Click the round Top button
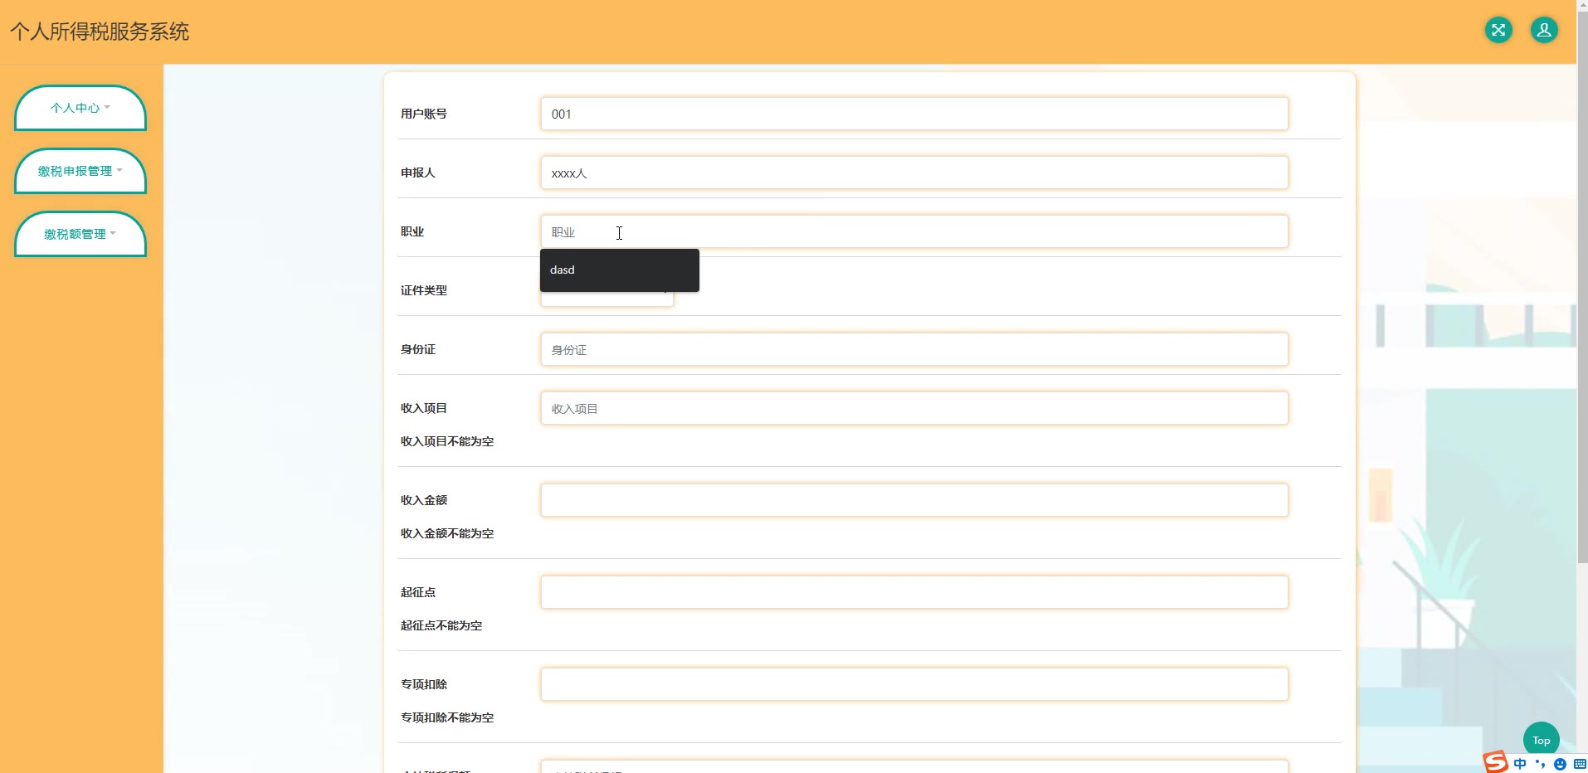 click(1541, 740)
